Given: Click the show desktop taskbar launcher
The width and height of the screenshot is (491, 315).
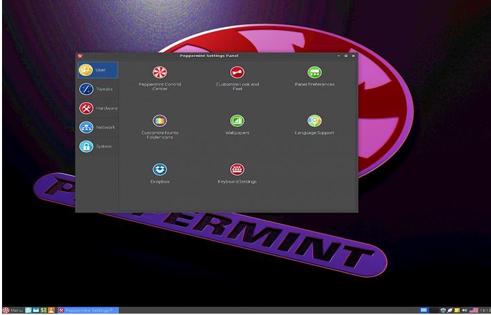Looking at the screenshot, I should [x=28, y=310].
